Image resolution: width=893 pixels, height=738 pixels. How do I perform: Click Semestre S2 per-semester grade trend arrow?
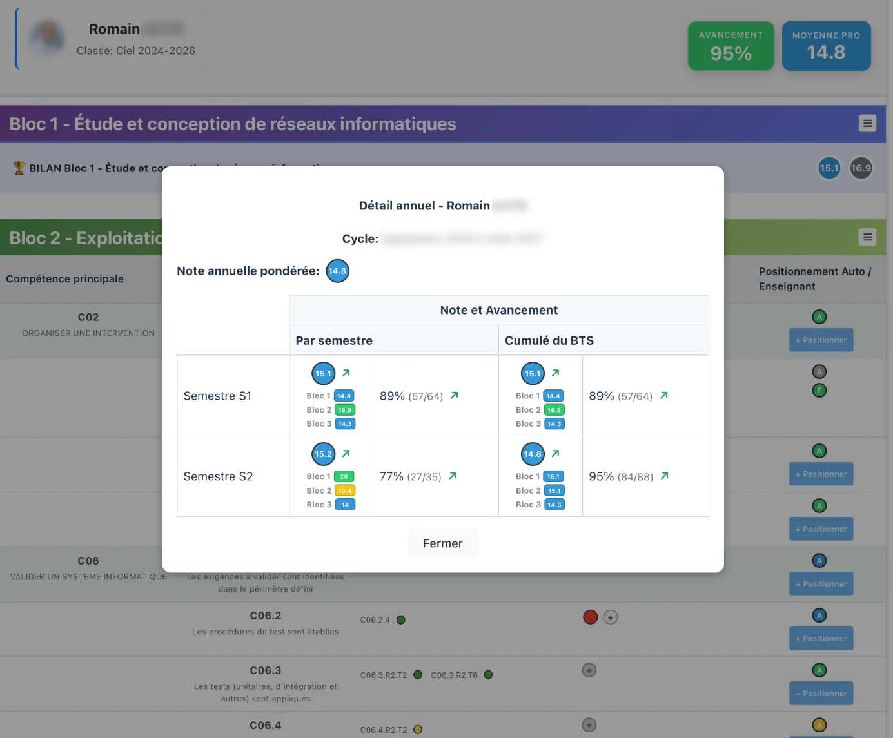346,453
